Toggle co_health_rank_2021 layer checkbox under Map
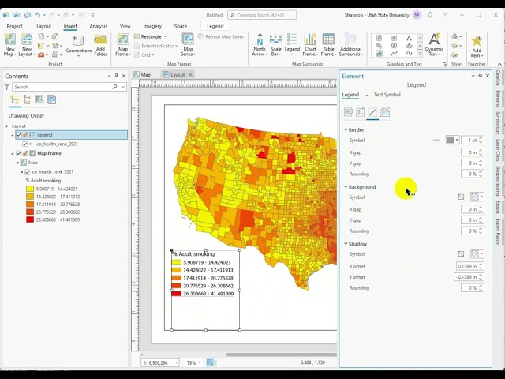 click(27, 172)
